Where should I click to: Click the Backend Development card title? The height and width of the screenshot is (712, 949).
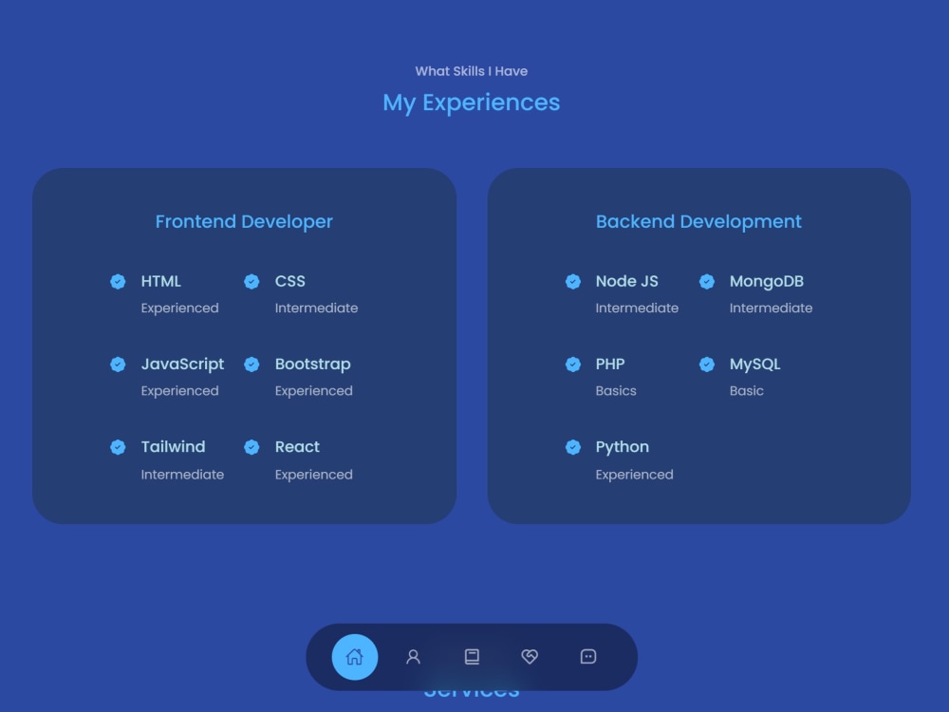[x=698, y=221]
